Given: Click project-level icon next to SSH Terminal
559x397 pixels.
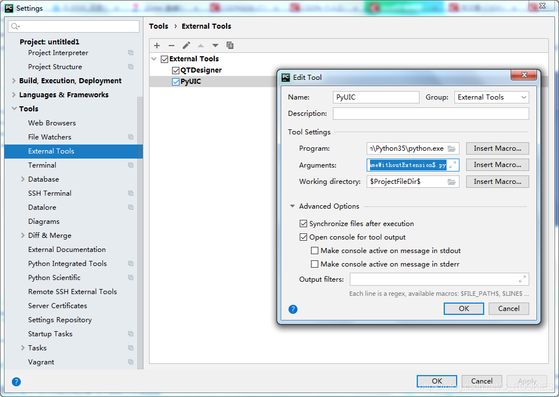Looking at the screenshot, I should coord(131,193).
